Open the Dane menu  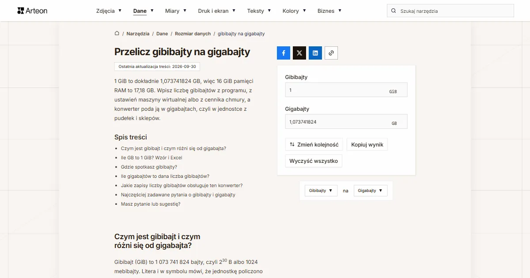coord(144,11)
